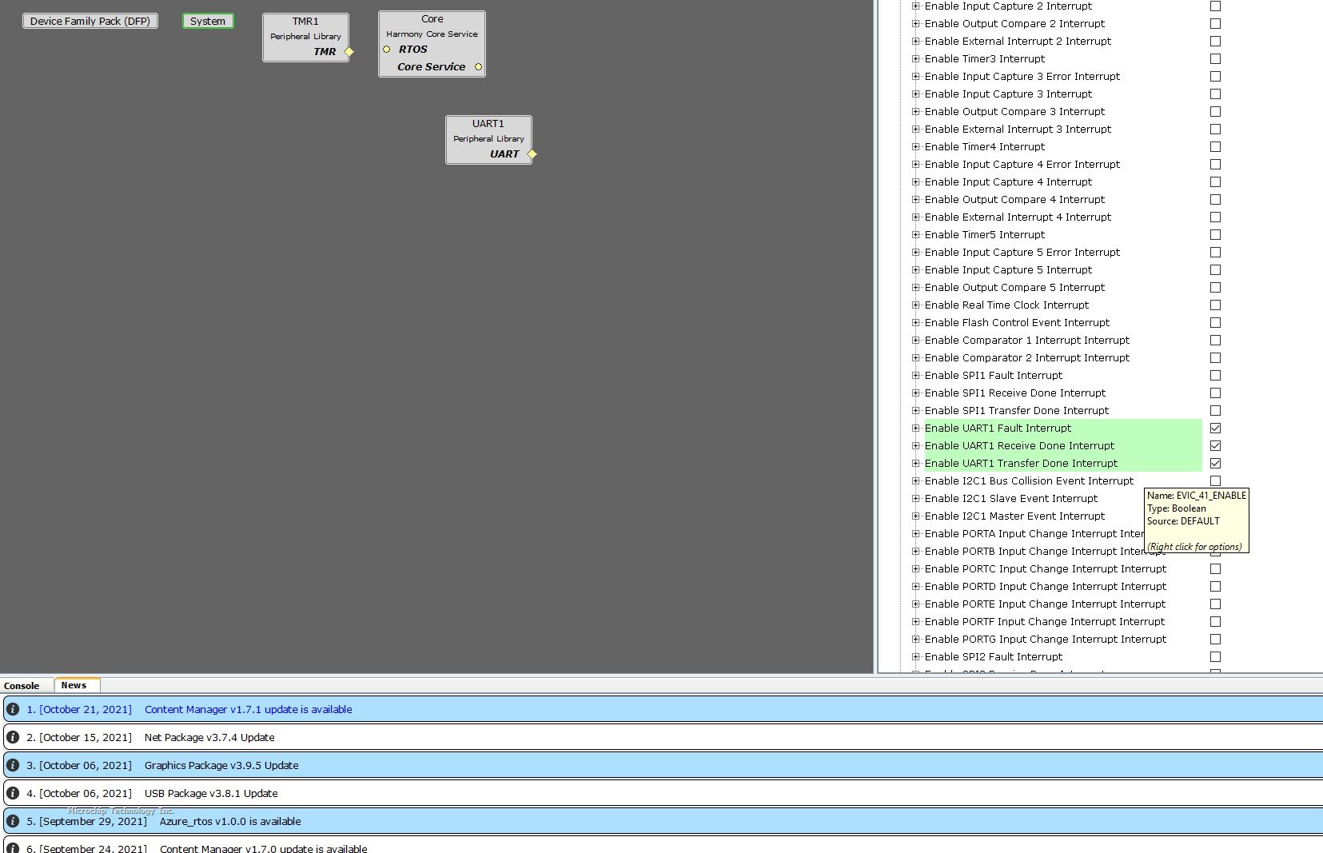The width and height of the screenshot is (1323, 853).
Task: Click info icon beside Net Package v3.7.4
Action: 13,737
